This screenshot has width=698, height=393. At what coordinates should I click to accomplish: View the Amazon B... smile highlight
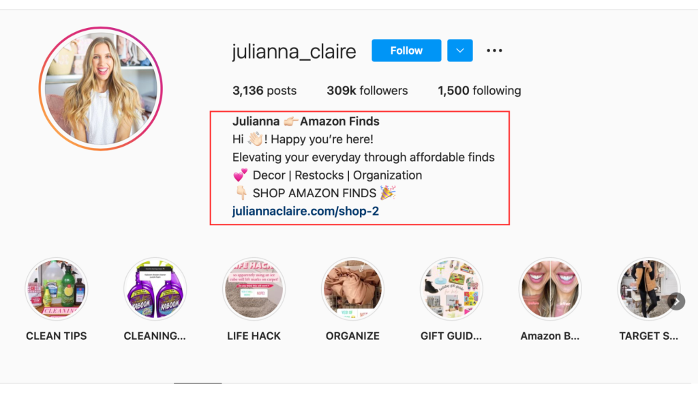(550, 289)
